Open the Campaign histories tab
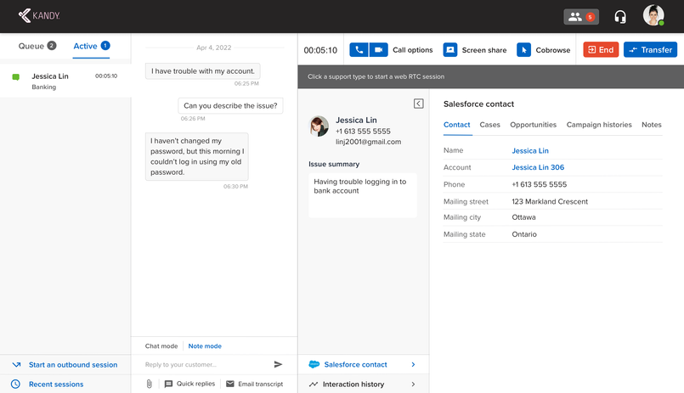The width and height of the screenshot is (684, 393). point(599,125)
